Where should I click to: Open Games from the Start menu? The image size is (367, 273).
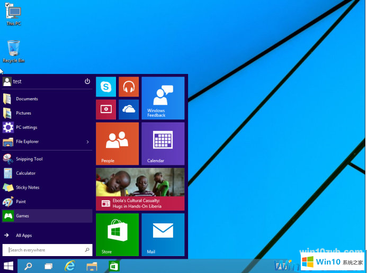47,216
